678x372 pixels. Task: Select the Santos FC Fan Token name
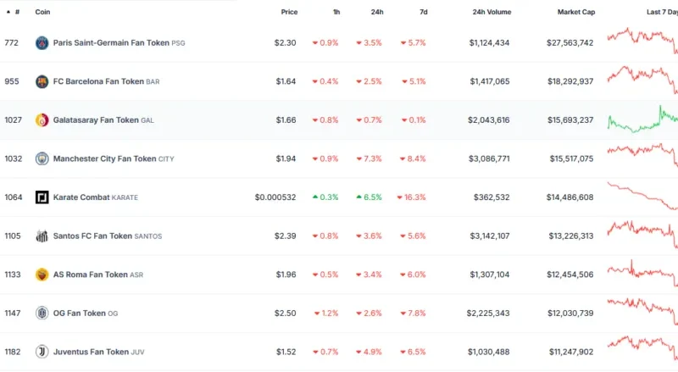[x=92, y=236]
